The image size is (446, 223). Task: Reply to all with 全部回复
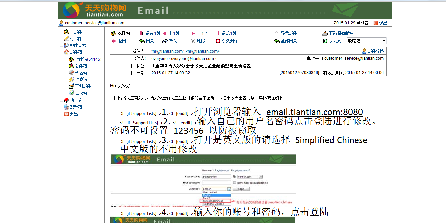(x=289, y=41)
